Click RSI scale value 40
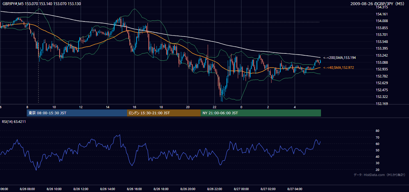409x192 pixels. tap(377, 156)
